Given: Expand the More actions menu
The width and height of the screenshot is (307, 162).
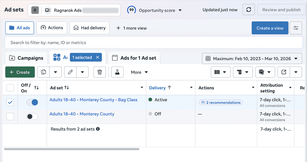Looking at the screenshot, I should click(x=139, y=72).
